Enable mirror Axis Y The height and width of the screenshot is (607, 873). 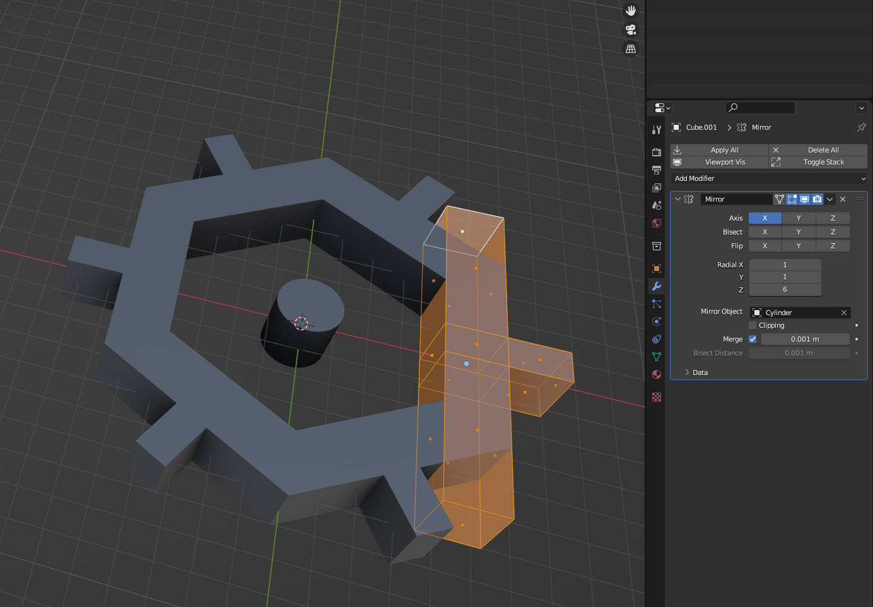799,218
